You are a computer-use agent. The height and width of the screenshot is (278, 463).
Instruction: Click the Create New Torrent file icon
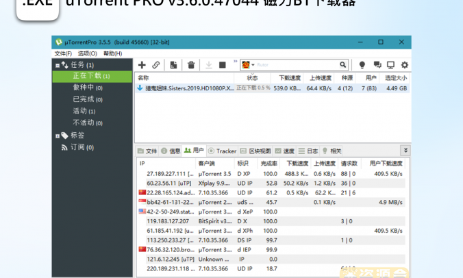coord(173,65)
